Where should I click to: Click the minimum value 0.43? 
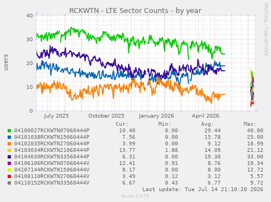tap(172, 183)
